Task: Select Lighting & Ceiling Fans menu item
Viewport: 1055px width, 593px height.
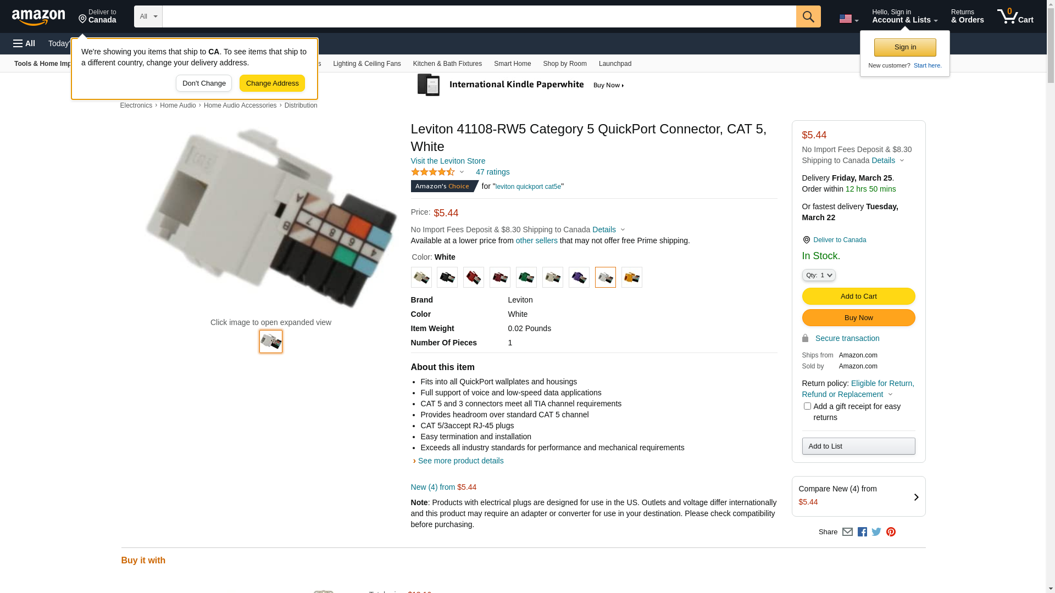Action: point(367,64)
